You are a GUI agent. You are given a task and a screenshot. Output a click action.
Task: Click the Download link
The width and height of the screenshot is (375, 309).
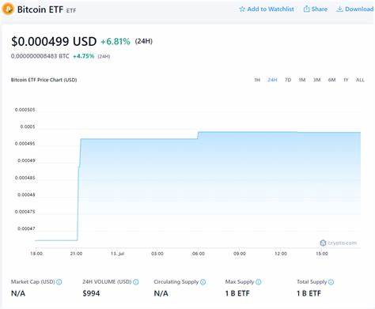pyautogui.click(x=355, y=9)
